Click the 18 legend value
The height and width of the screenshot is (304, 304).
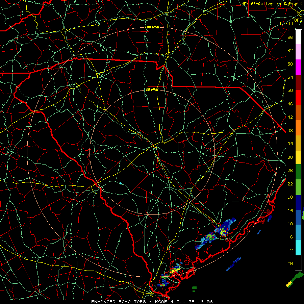click(x=290, y=197)
